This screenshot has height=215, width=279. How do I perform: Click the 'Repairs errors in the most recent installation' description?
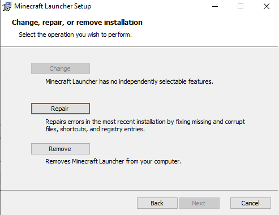pyautogui.click(x=145, y=126)
